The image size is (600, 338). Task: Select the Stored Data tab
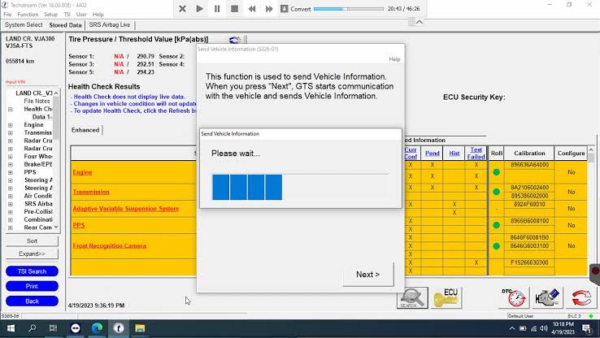tap(65, 25)
